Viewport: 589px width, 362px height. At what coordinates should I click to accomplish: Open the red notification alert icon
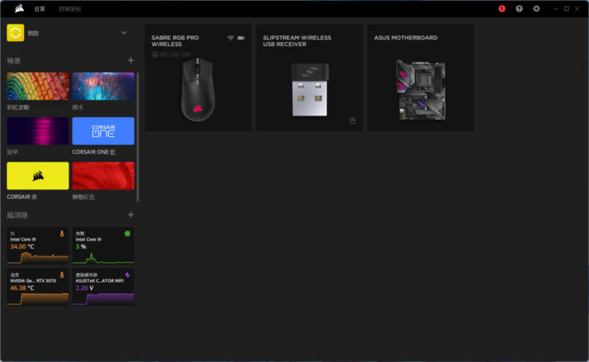[x=502, y=8]
